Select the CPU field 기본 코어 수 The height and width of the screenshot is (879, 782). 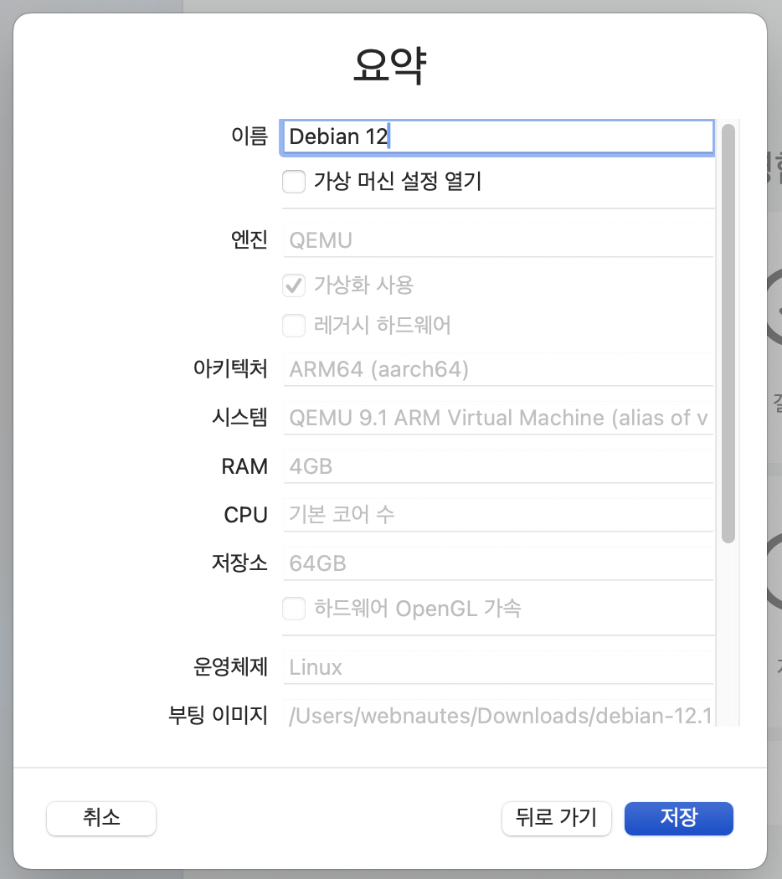(x=498, y=515)
